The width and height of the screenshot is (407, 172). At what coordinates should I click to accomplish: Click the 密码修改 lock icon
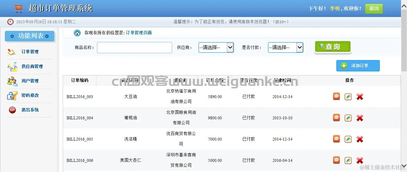click(12, 95)
